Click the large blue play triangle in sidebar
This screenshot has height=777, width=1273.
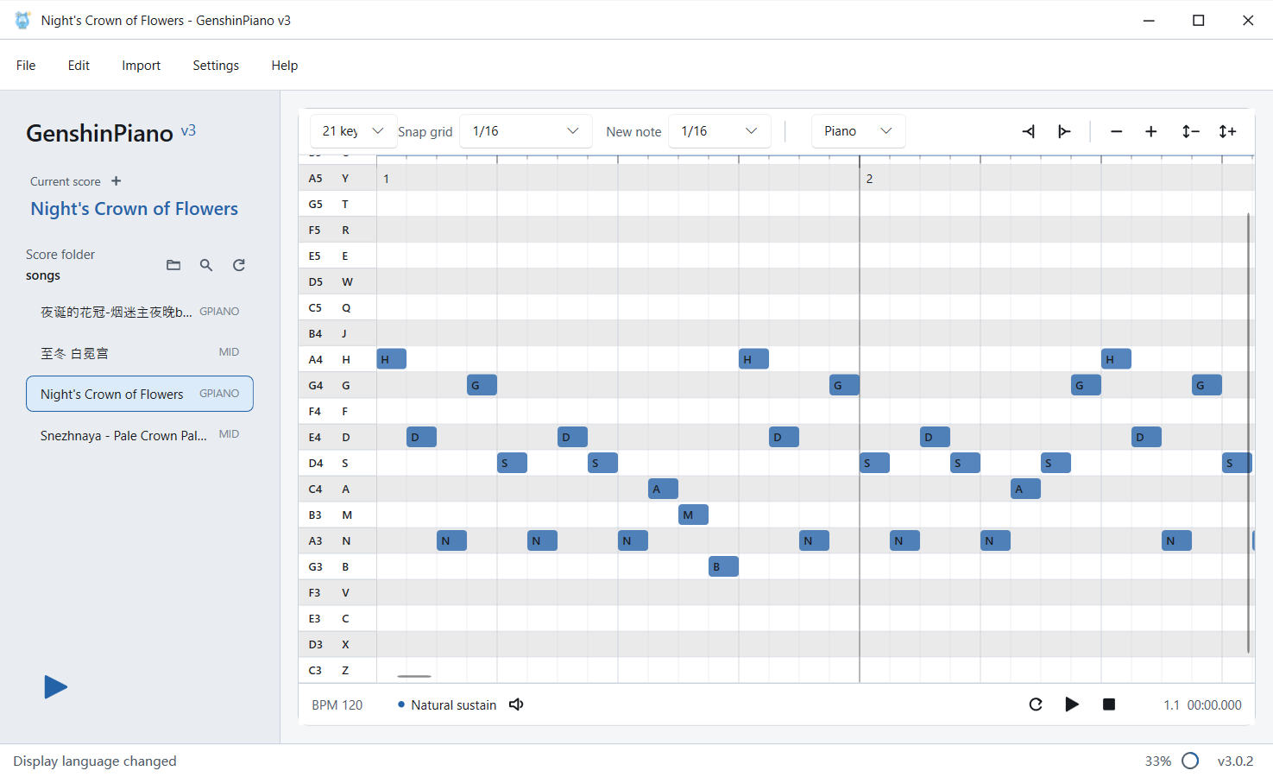pos(55,687)
